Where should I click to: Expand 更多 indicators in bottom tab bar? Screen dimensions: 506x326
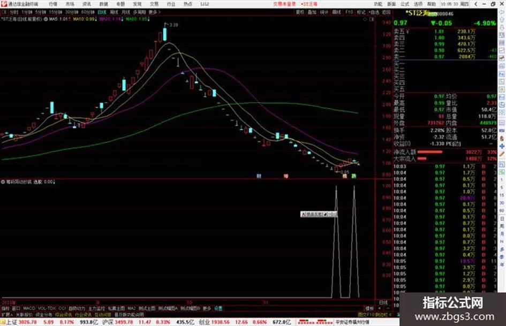click(207, 308)
